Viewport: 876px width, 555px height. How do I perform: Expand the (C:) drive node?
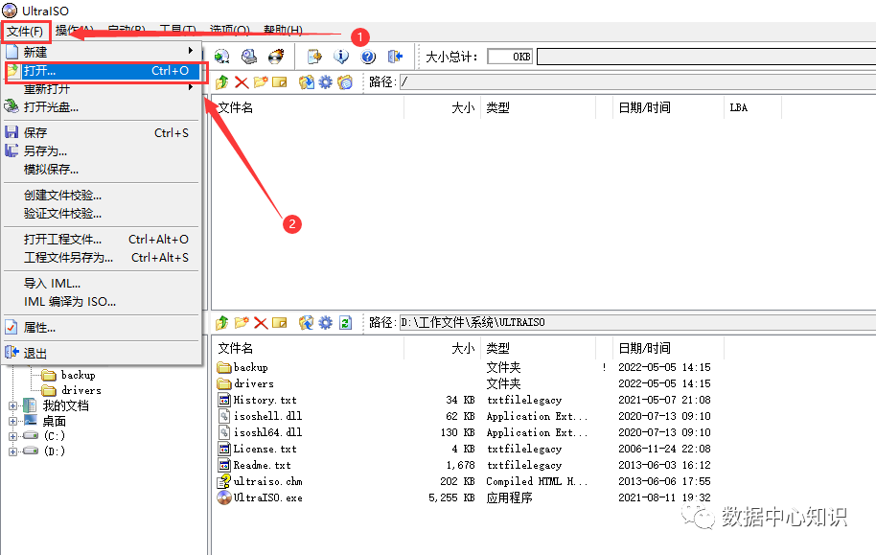[x=12, y=436]
